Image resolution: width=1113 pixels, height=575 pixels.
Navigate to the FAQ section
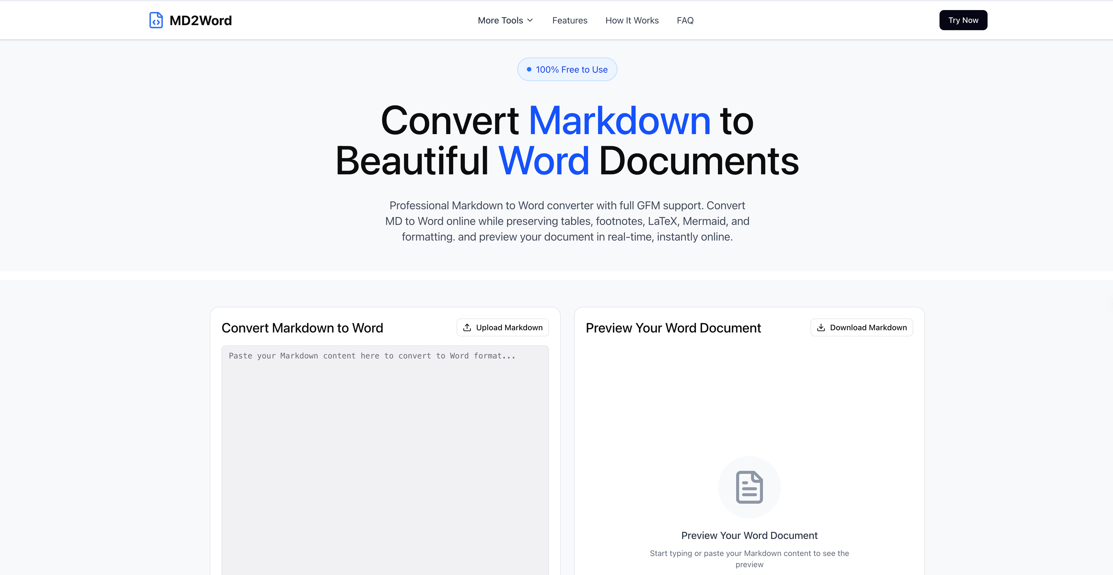click(x=685, y=20)
